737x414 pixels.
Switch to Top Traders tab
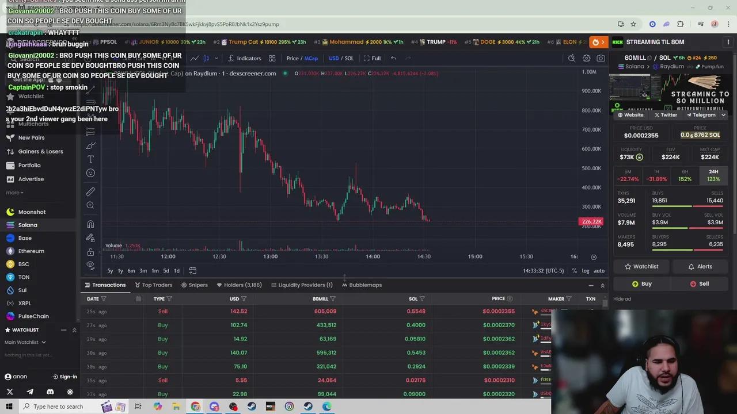pyautogui.click(x=153, y=285)
